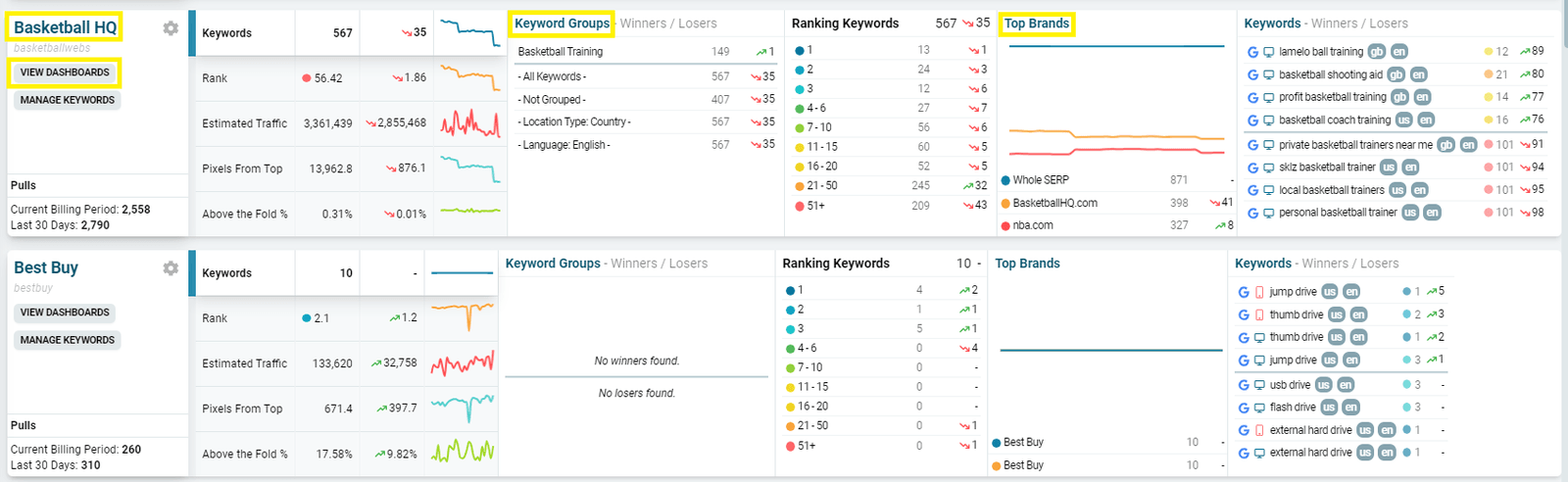Click desktop icon beside personal basketball trainer
1568x482 pixels.
point(1269,213)
